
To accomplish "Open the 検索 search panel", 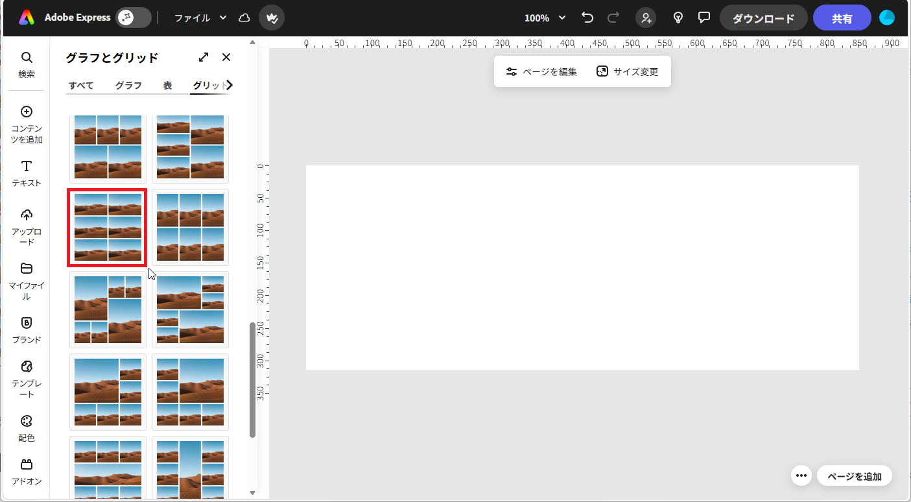I will tap(27, 65).
